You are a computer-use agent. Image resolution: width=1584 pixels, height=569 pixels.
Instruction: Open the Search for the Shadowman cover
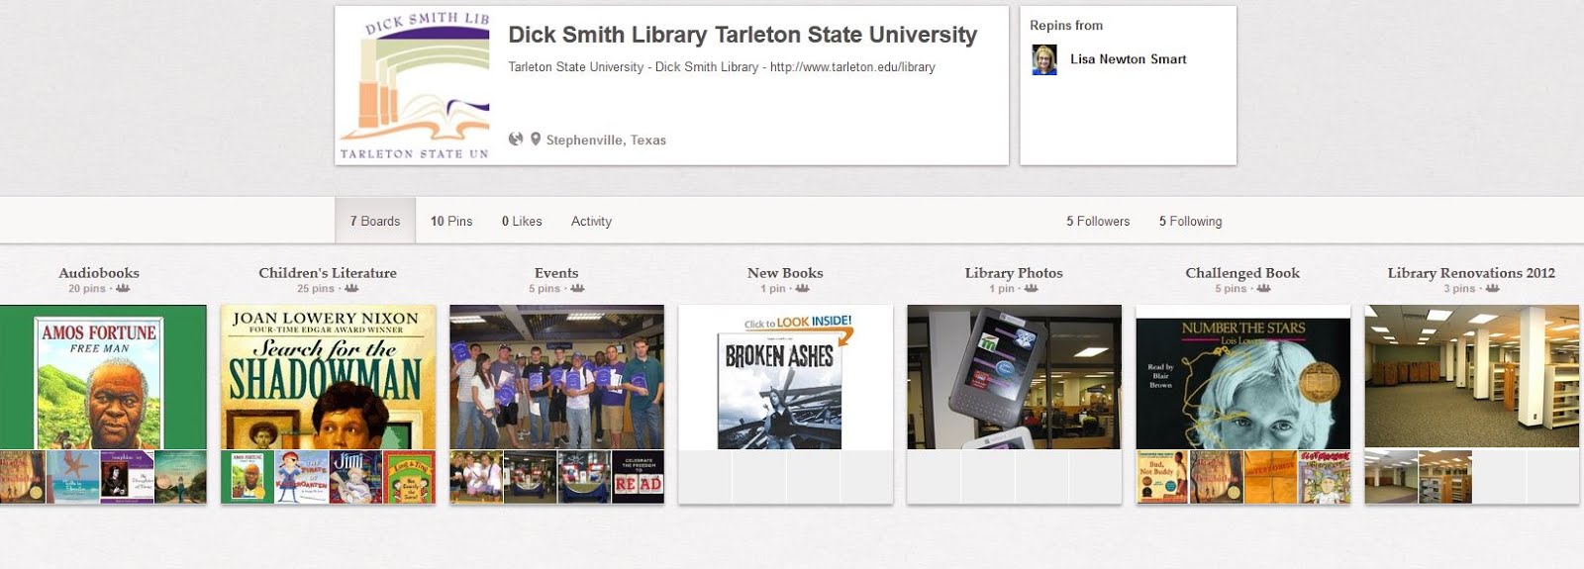coord(328,377)
